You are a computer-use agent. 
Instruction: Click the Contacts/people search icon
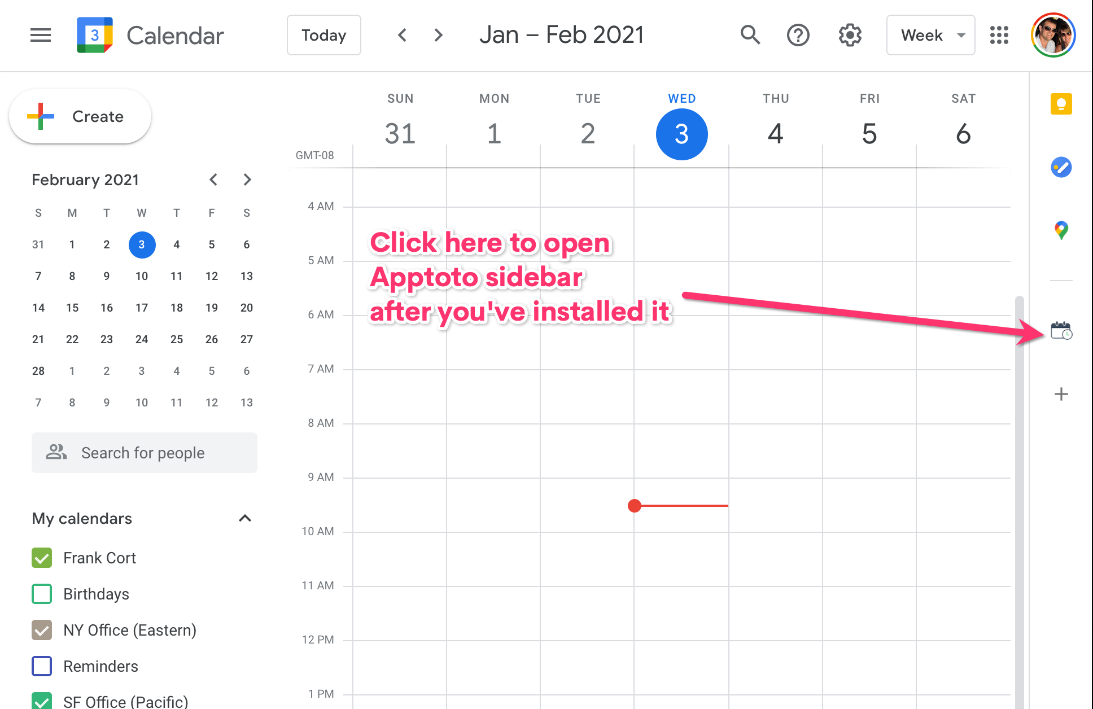click(56, 453)
